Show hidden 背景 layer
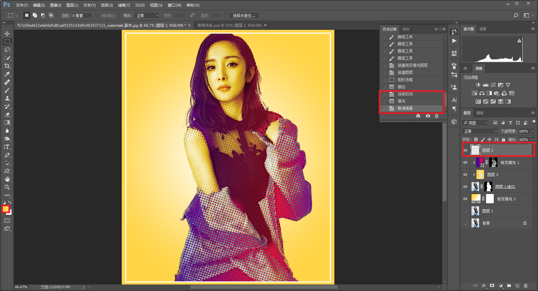The image size is (538, 291). point(465,223)
